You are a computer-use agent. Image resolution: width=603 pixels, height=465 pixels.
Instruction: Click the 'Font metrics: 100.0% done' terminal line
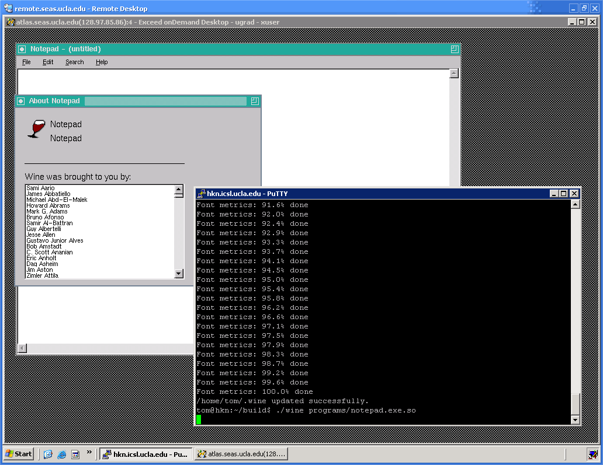coord(255,391)
